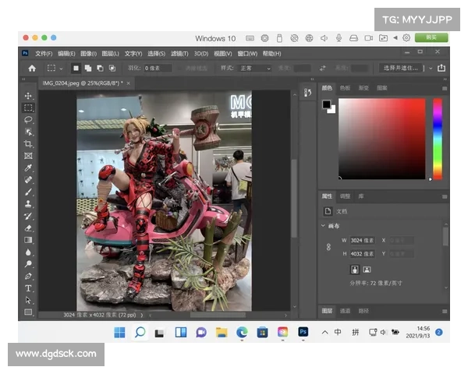Open Microsoft Edge from the taskbar
This screenshot has width=468, height=374.
click(x=242, y=333)
